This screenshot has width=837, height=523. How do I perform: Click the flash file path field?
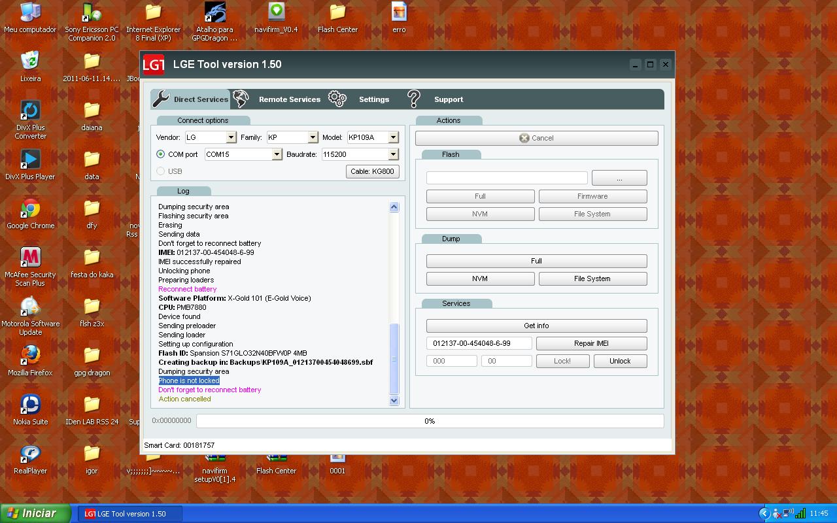tap(507, 178)
